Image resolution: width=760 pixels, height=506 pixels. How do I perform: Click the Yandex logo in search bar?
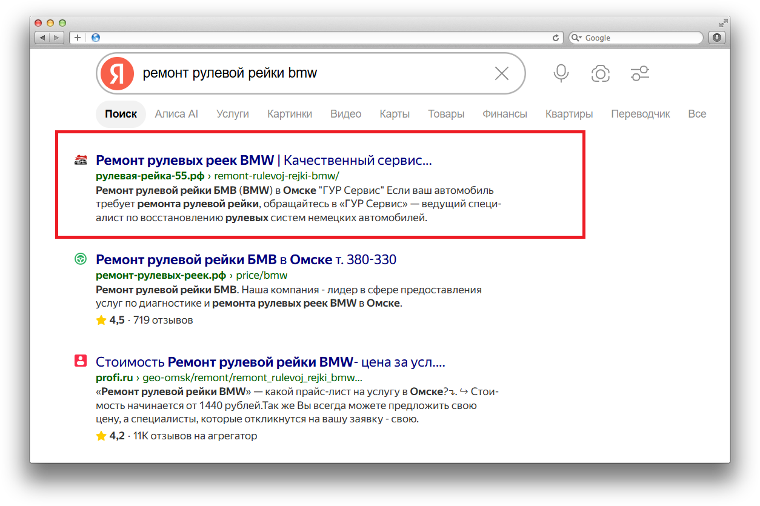click(x=117, y=73)
